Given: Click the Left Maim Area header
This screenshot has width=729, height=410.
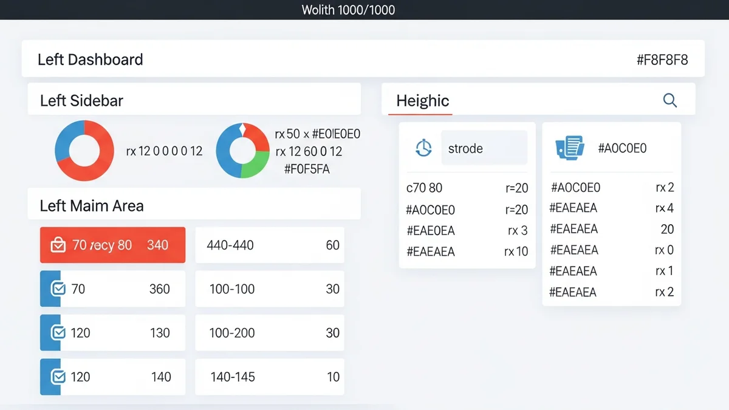Looking at the screenshot, I should 194,205.
